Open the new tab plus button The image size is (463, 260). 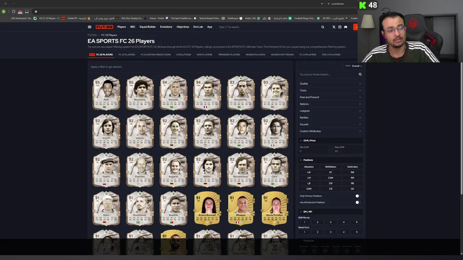click(x=322, y=4)
